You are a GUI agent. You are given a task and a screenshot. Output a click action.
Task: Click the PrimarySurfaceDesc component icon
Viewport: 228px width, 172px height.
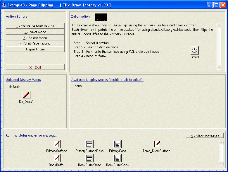[x=89, y=144]
